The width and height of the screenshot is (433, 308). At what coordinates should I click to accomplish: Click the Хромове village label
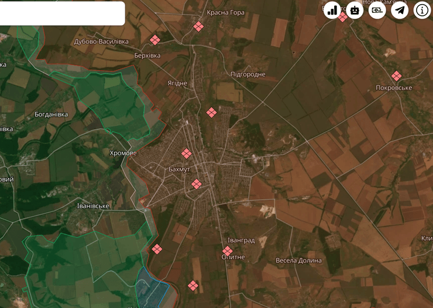click(123, 153)
